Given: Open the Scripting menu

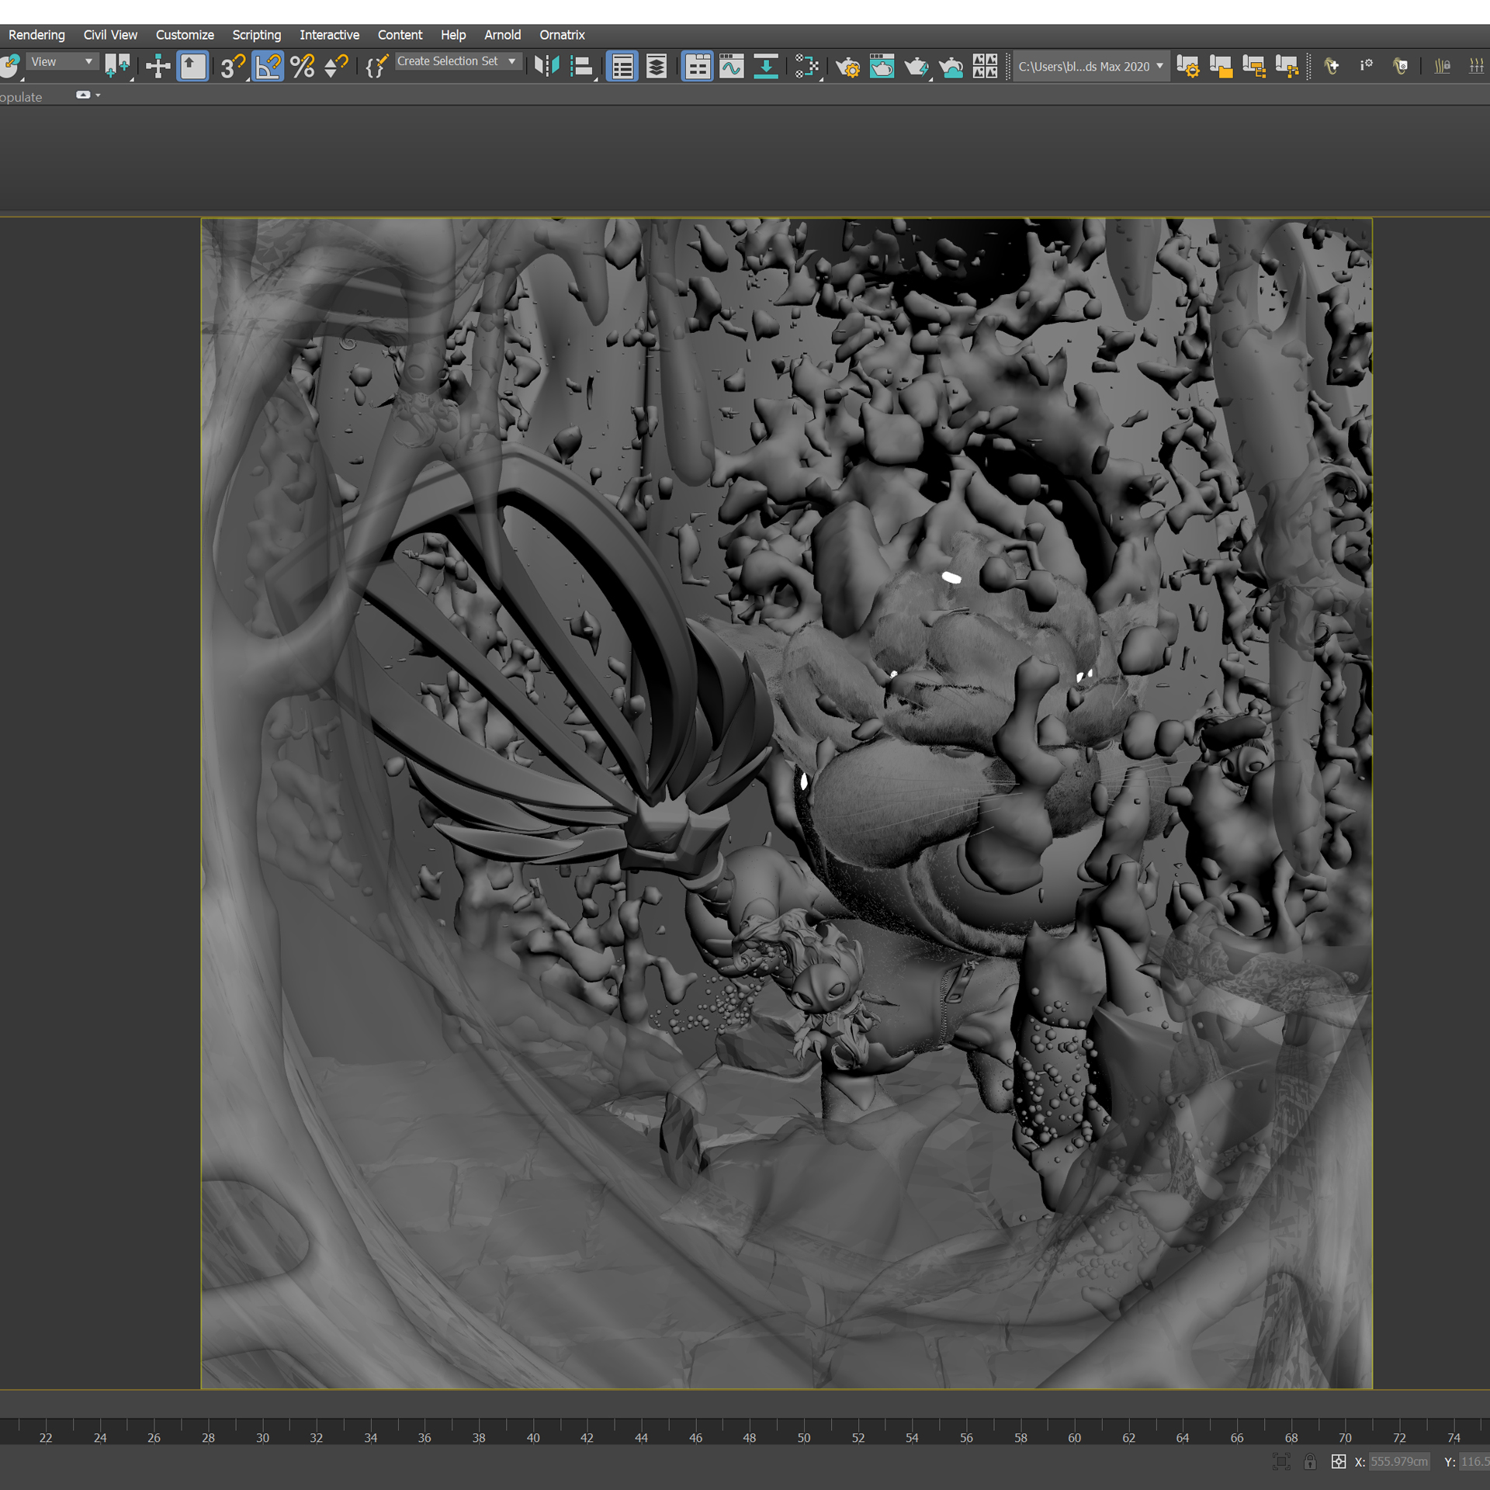Looking at the screenshot, I should 256,35.
